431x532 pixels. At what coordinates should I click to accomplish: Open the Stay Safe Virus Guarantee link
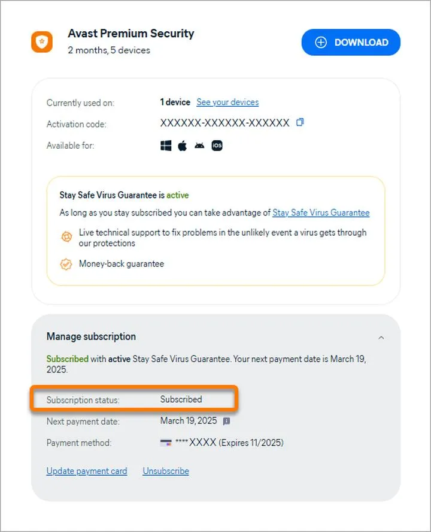[321, 213]
